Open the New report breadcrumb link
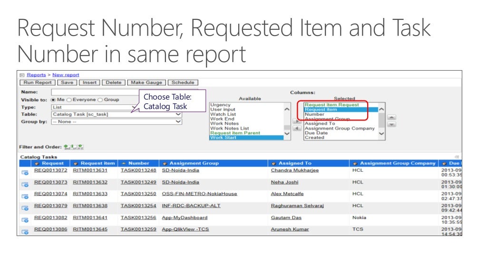The height and width of the screenshot is (273, 487). point(66,75)
